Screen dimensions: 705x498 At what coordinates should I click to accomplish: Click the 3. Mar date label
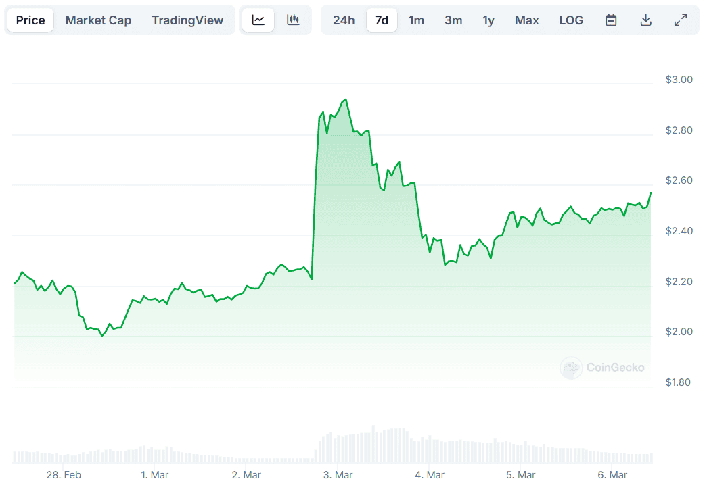pyautogui.click(x=338, y=475)
